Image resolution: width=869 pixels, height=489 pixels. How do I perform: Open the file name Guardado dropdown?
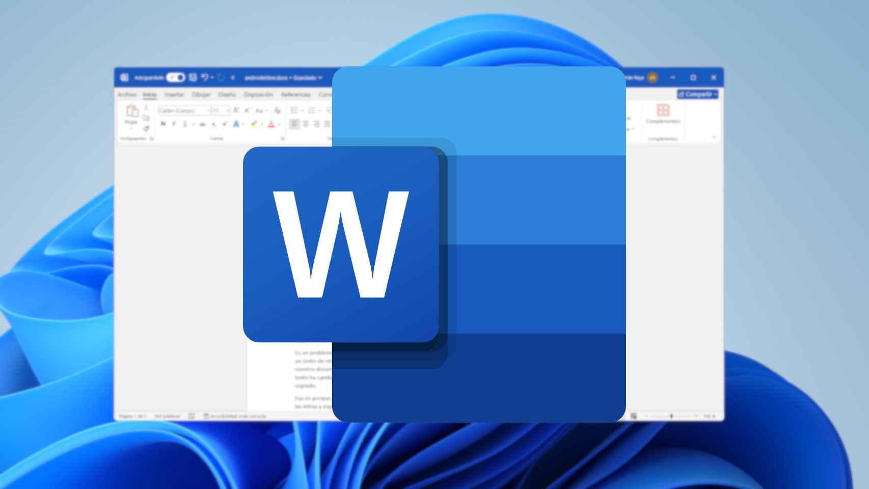tap(283, 78)
